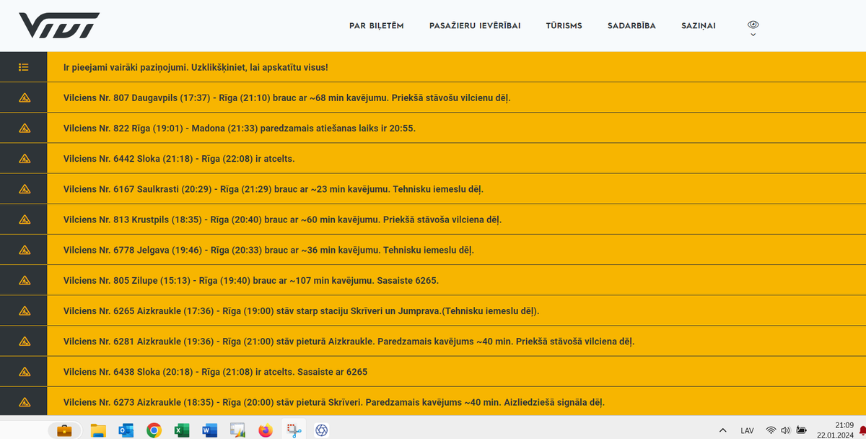Click warning icon for train Nr. 822

coord(24,128)
